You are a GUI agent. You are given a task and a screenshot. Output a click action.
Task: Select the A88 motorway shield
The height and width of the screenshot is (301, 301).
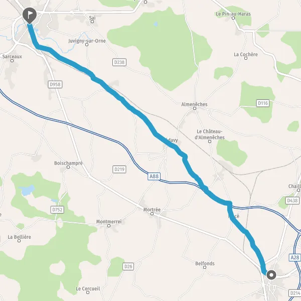(x=154, y=176)
